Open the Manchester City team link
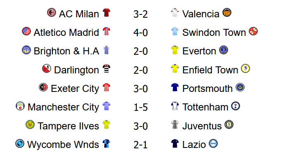 [64, 107]
